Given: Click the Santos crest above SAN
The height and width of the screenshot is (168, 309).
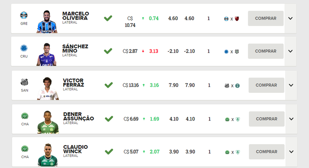Looking at the screenshot, I should click(x=25, y=82).
